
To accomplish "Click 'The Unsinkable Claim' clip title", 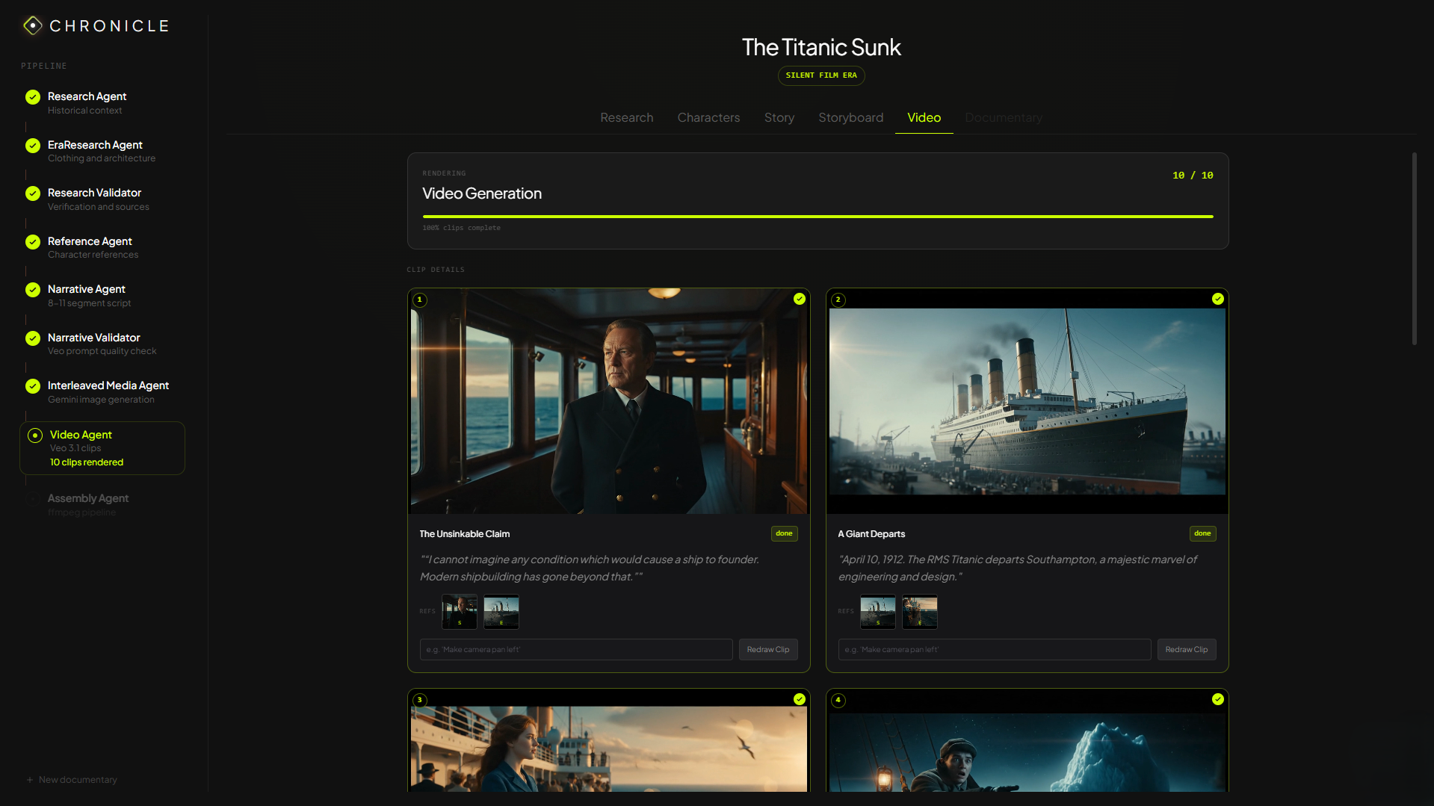I will pyautogui.click(x=465, y=534).
